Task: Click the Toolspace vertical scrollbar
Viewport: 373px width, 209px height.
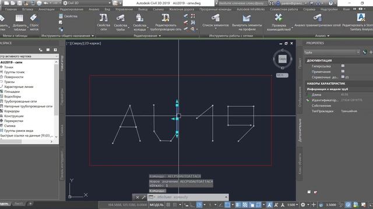Action: coord(57,99)
